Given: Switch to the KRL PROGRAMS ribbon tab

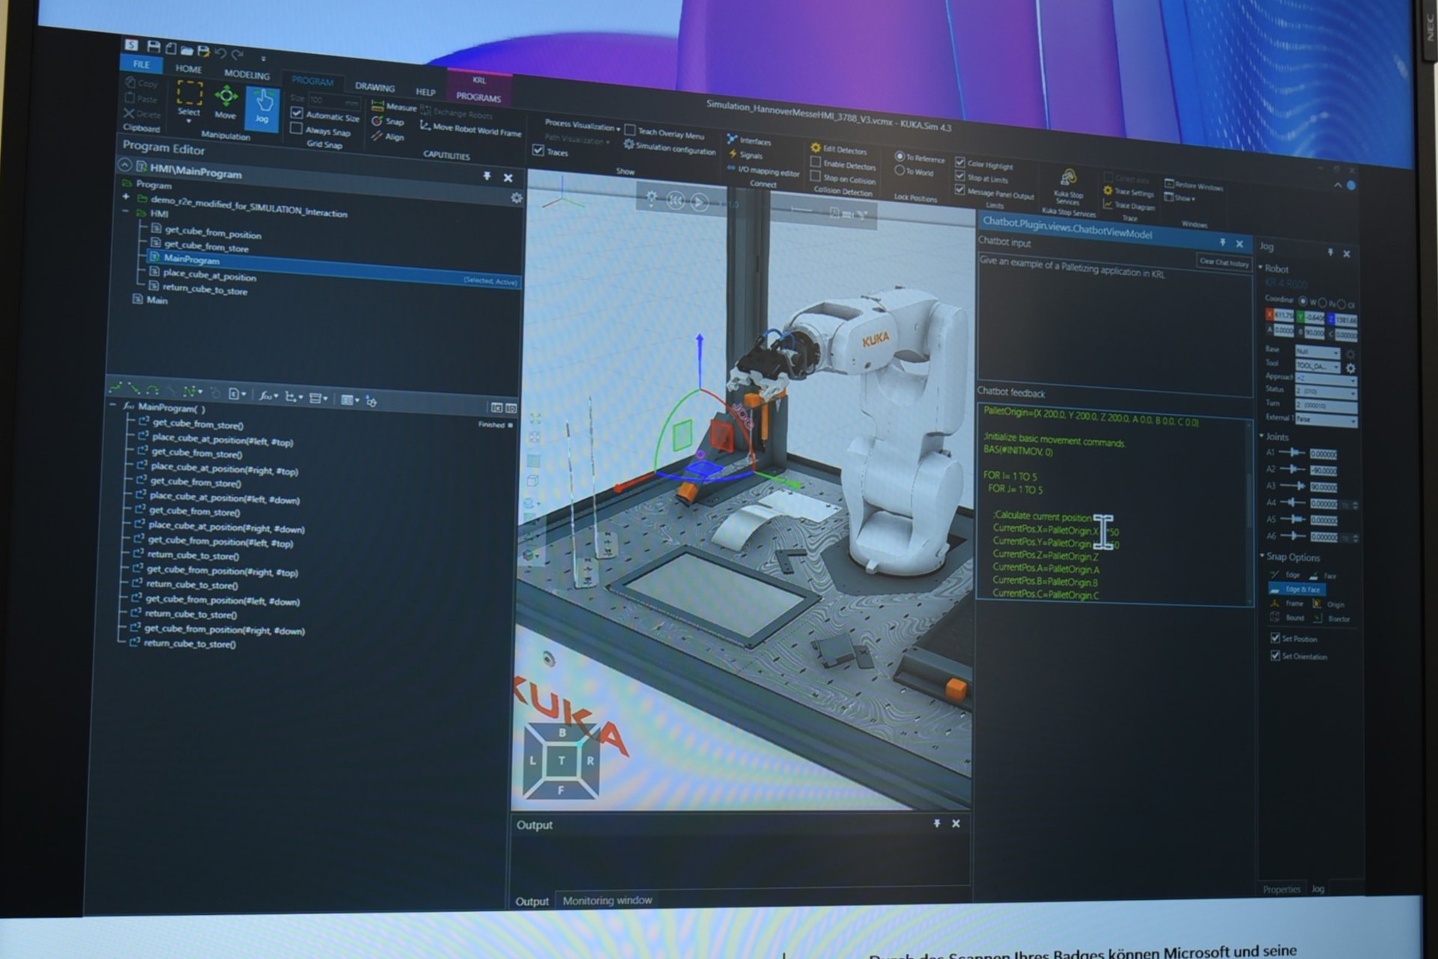Looking at the screenshot, I should [x=479, y=89].
